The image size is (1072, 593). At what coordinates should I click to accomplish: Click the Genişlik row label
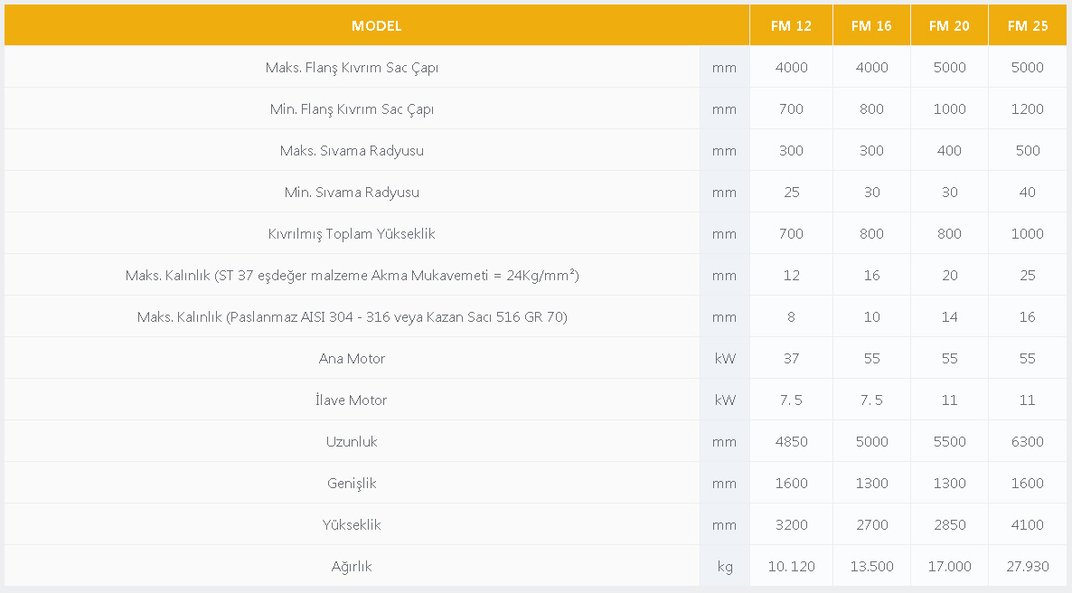point(353,484)
